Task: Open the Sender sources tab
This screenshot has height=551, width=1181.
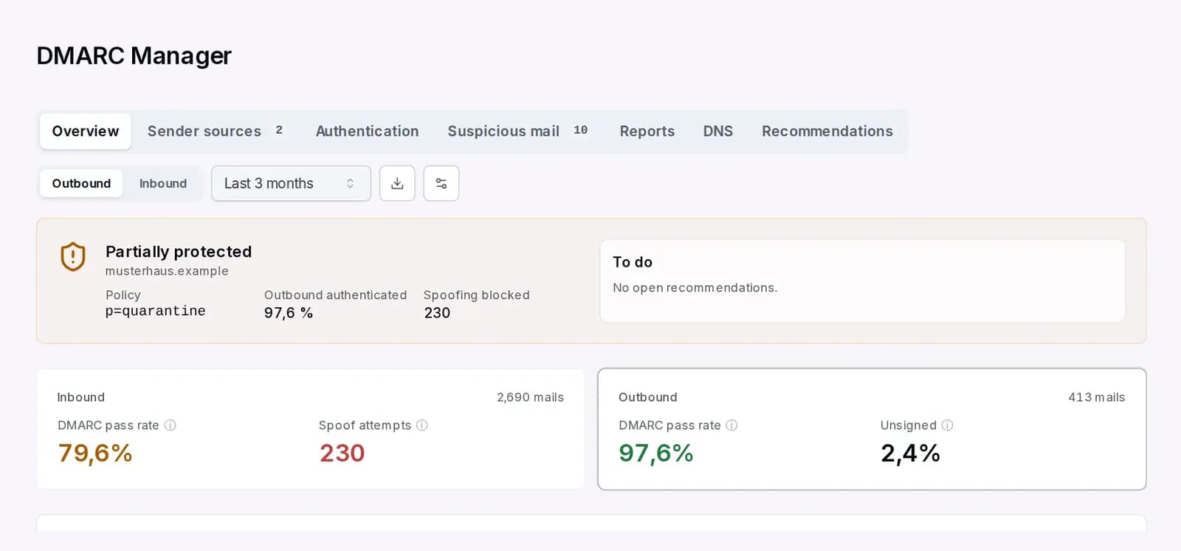Action: pos(216,131)
